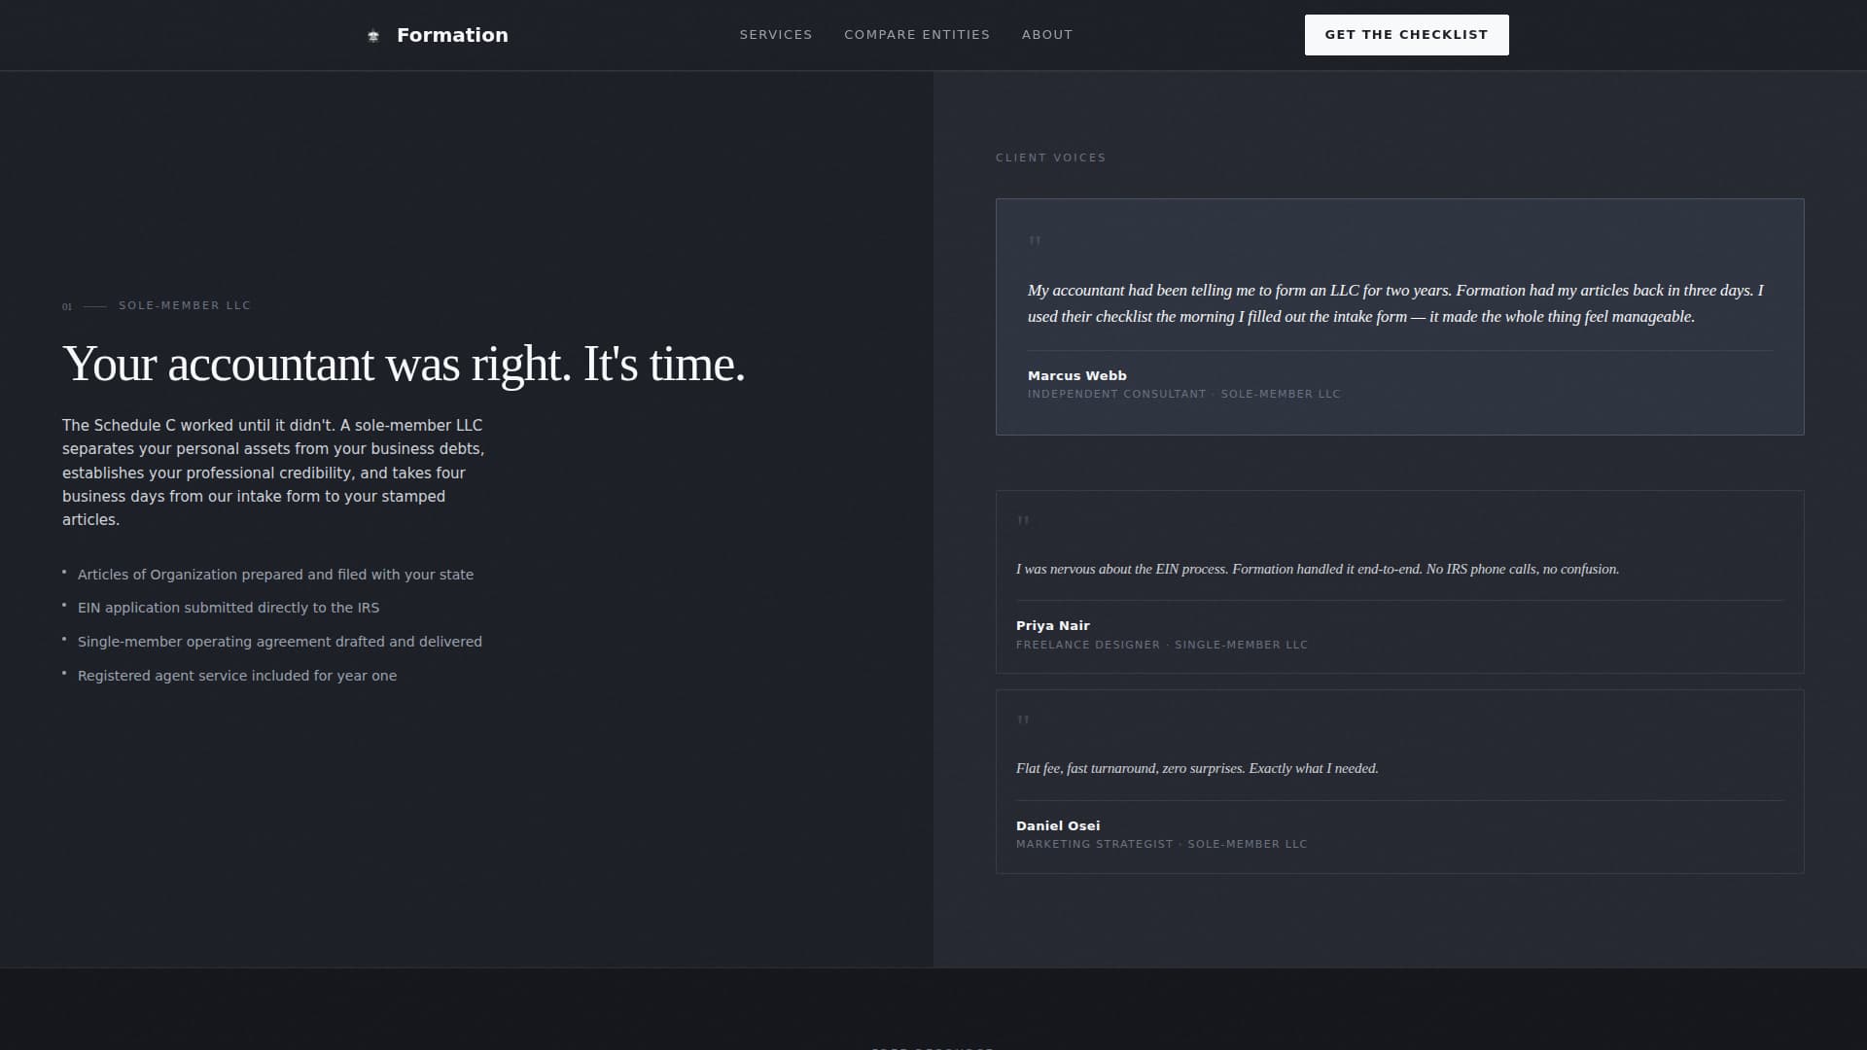
Task: Click the name Marcus Webb
Action: tap(1077, 375)
